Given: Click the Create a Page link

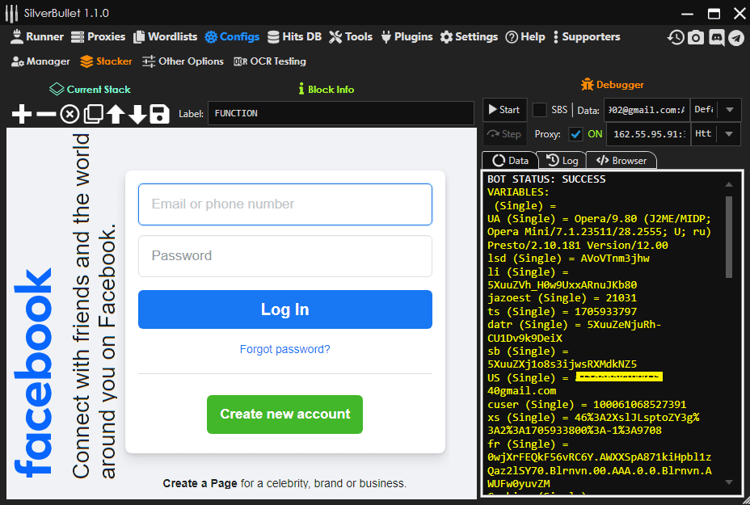Looking at the screenshot, I should (x=200, y=483).
